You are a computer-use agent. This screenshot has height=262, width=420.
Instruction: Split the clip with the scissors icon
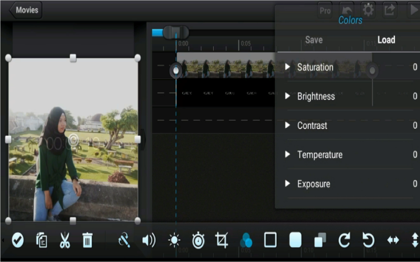click(65, 240)
